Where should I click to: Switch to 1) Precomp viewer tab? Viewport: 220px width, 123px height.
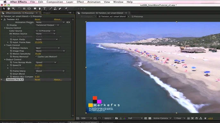pyautogui.click(x=137, y=17)
